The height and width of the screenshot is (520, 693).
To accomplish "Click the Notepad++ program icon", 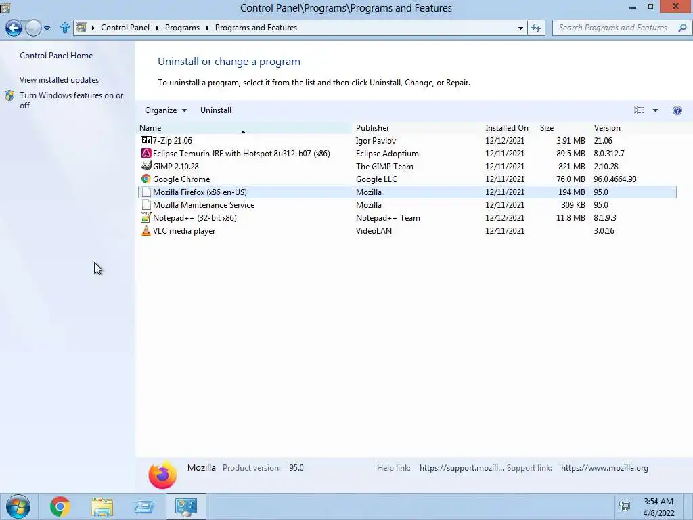I will (x=146, y=217).
